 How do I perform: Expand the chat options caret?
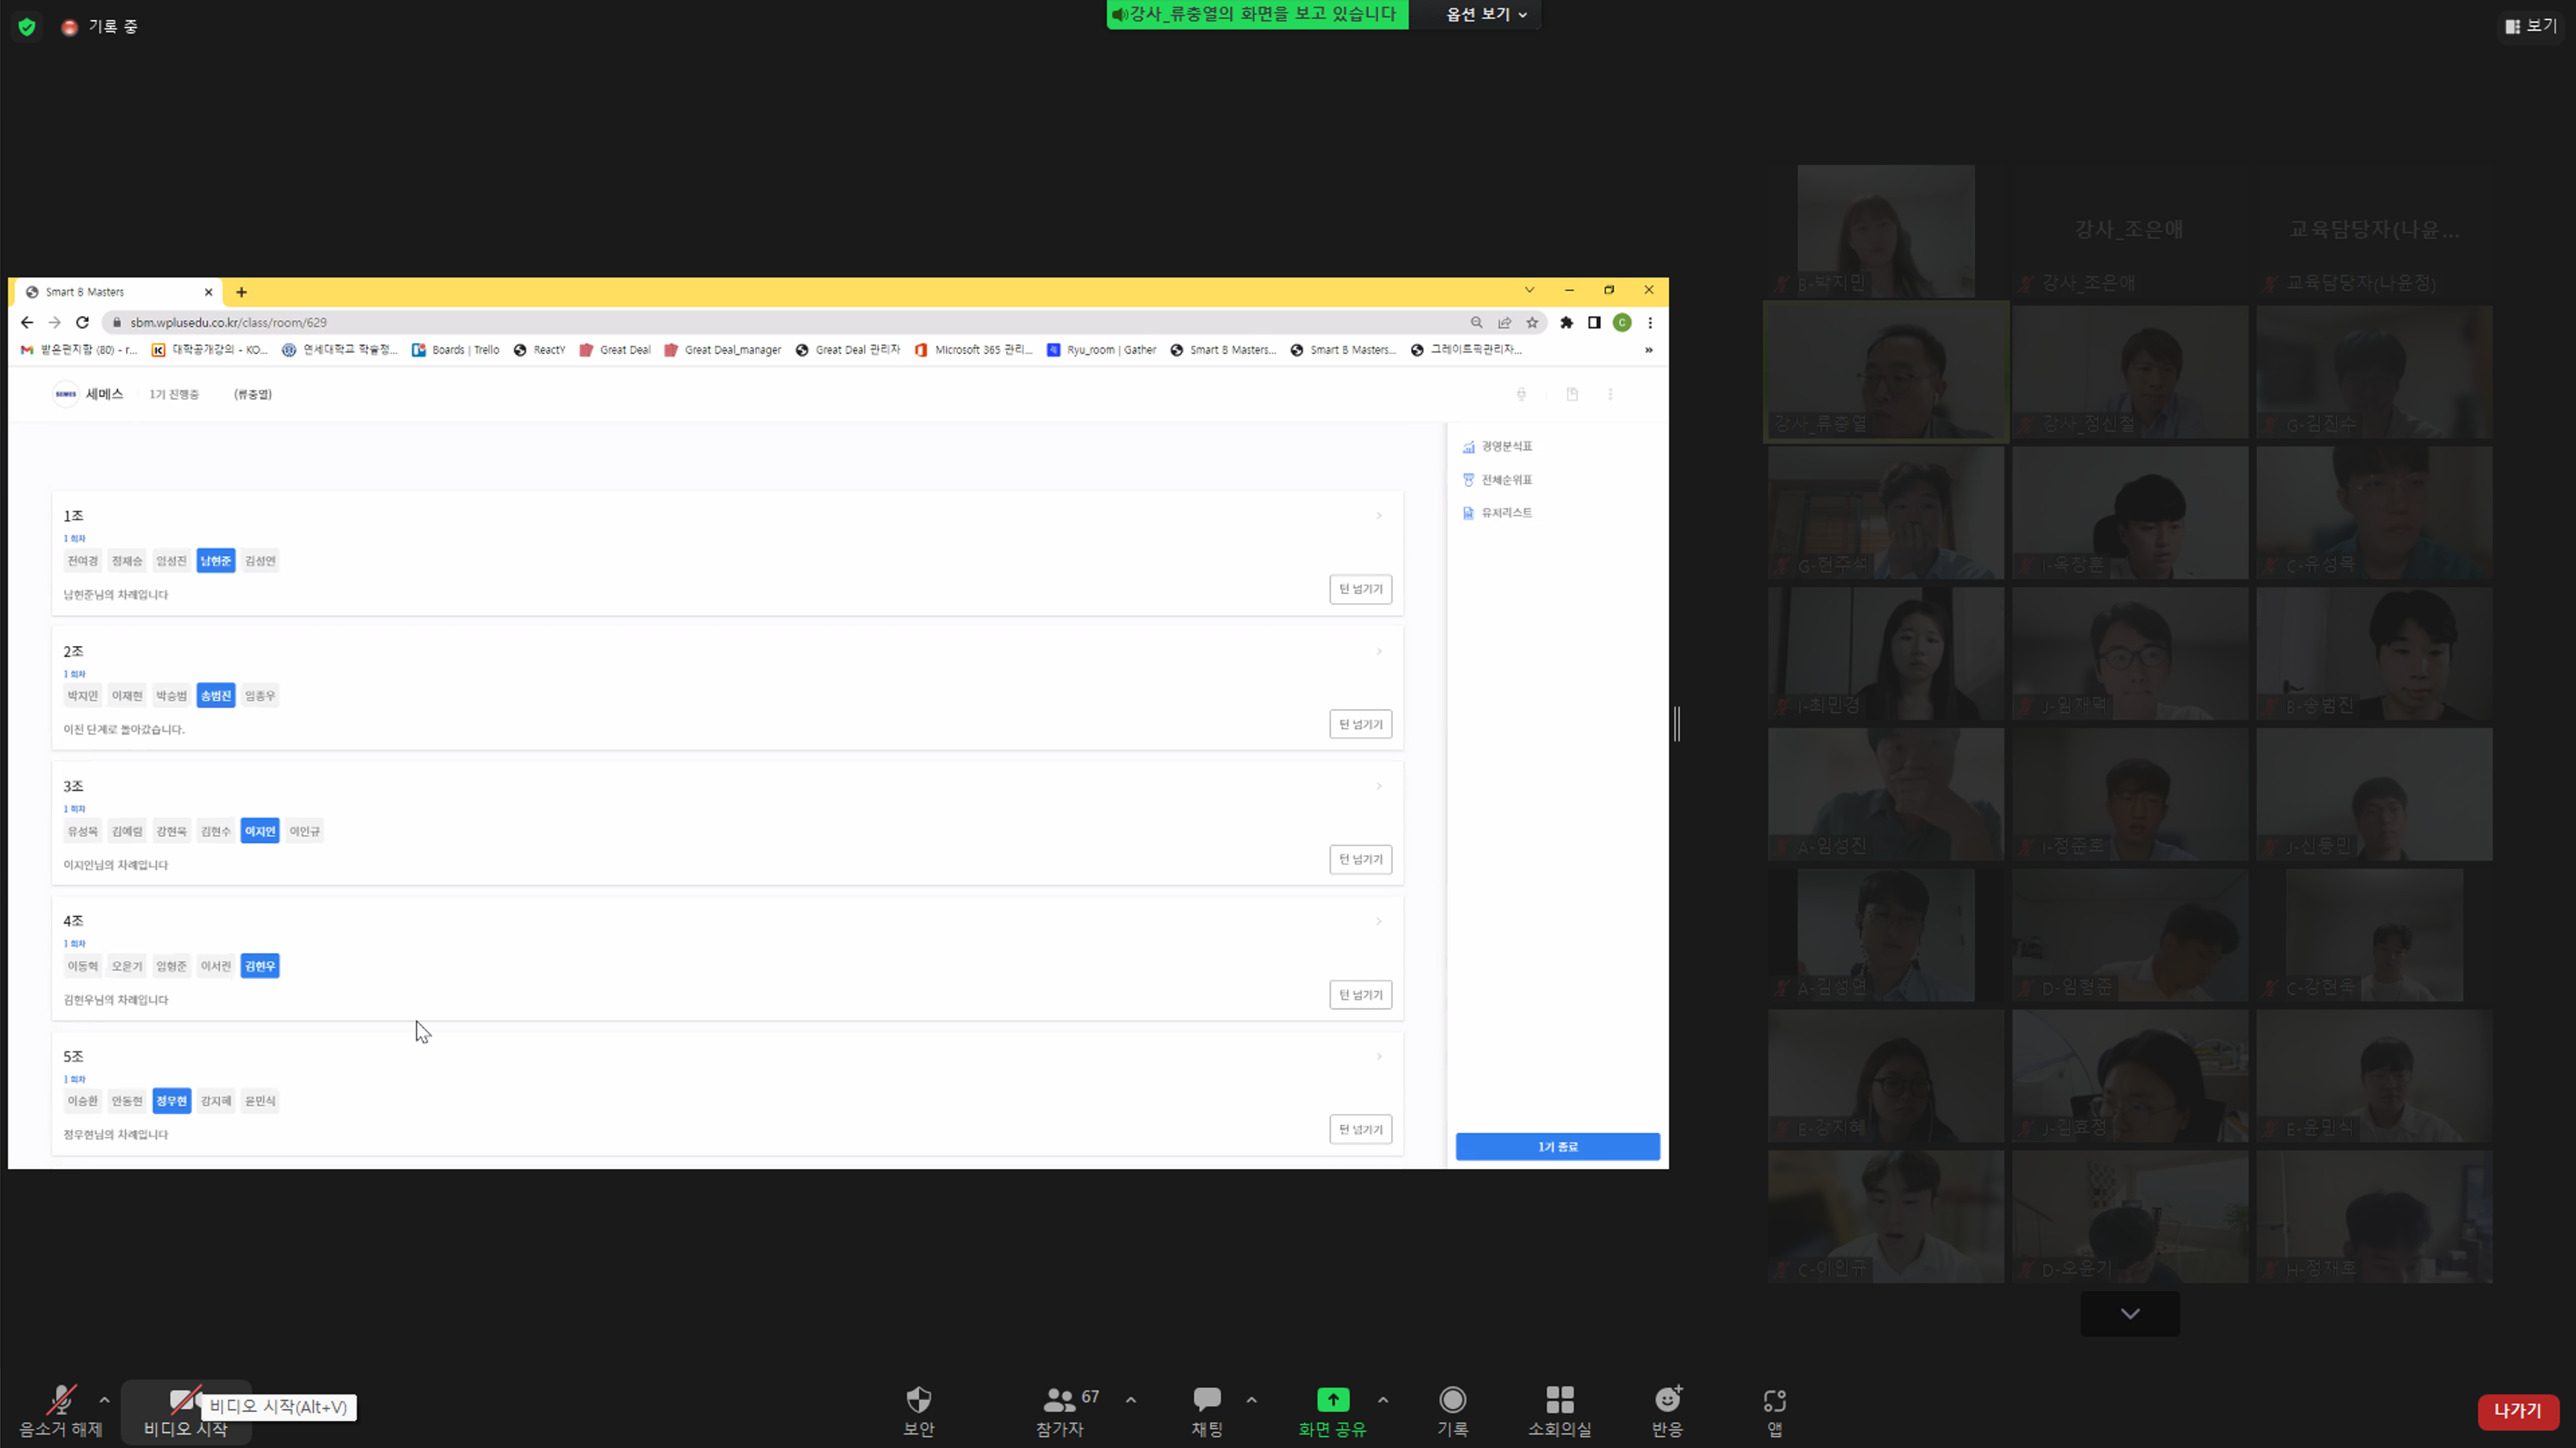[x=1251, y=1400]
